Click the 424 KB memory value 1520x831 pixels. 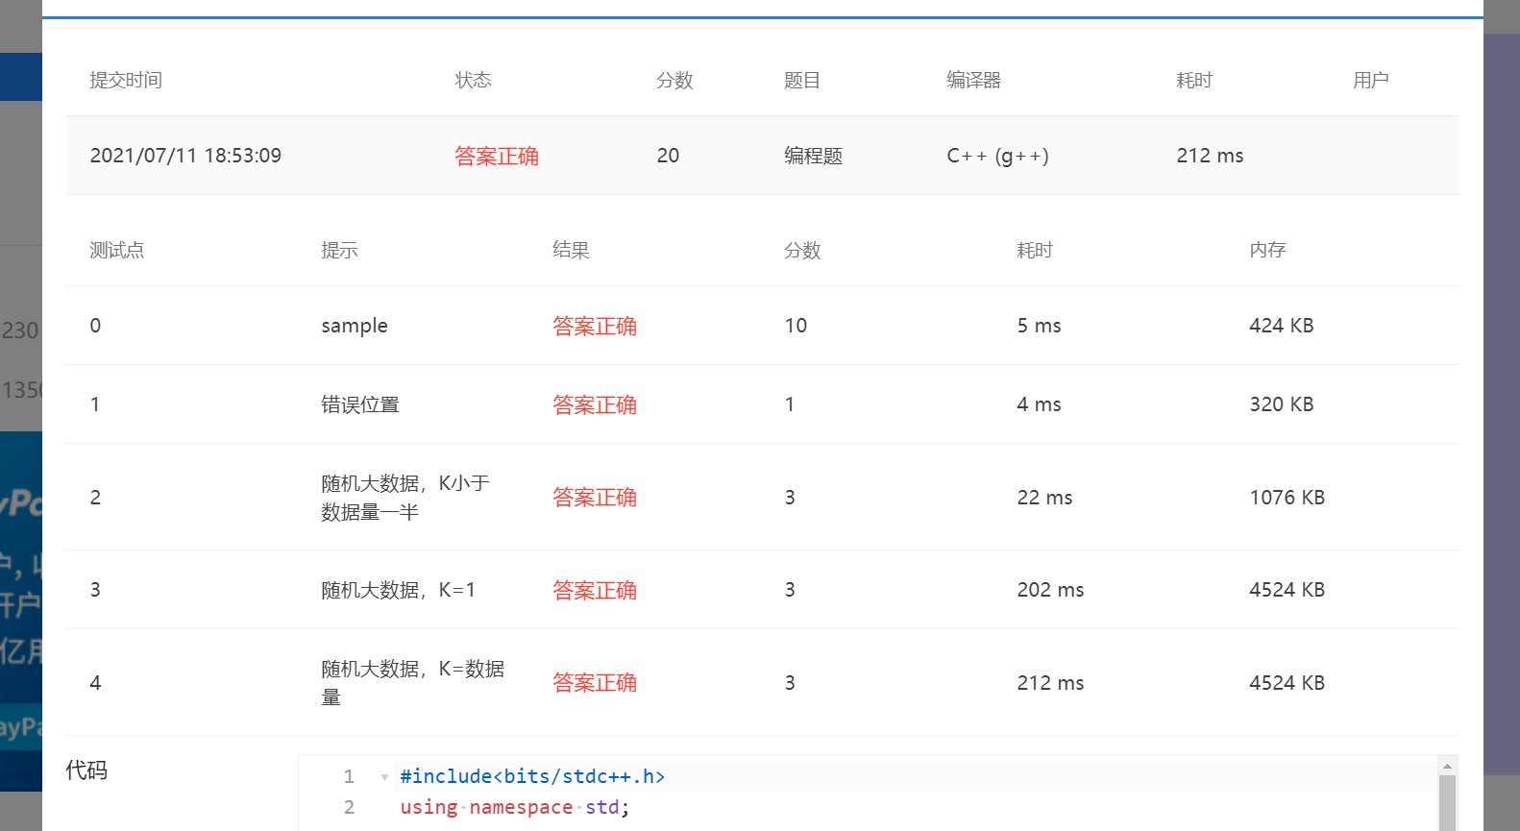click(1281, 326)
